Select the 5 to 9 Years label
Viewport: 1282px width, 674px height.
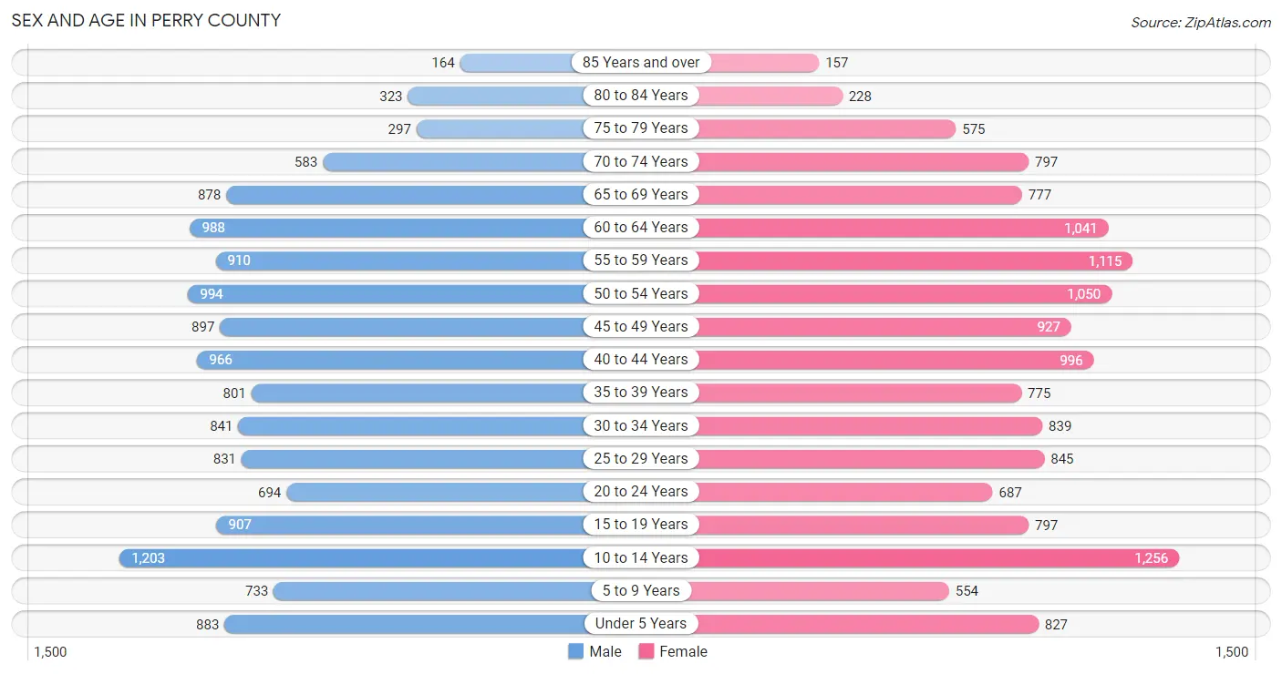[641, 590]
